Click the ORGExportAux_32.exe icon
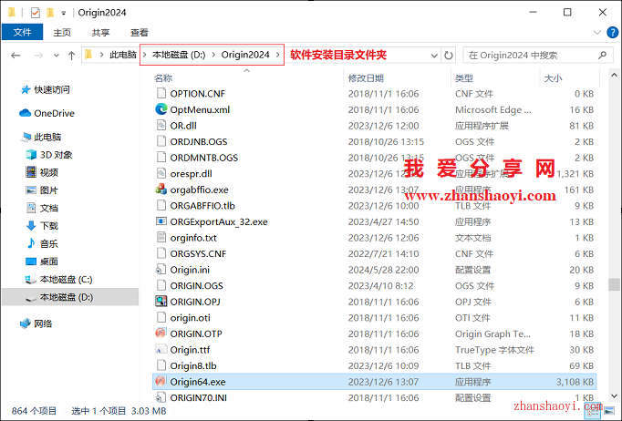Viewport: 622px width, 421px height. pos(161,221)
